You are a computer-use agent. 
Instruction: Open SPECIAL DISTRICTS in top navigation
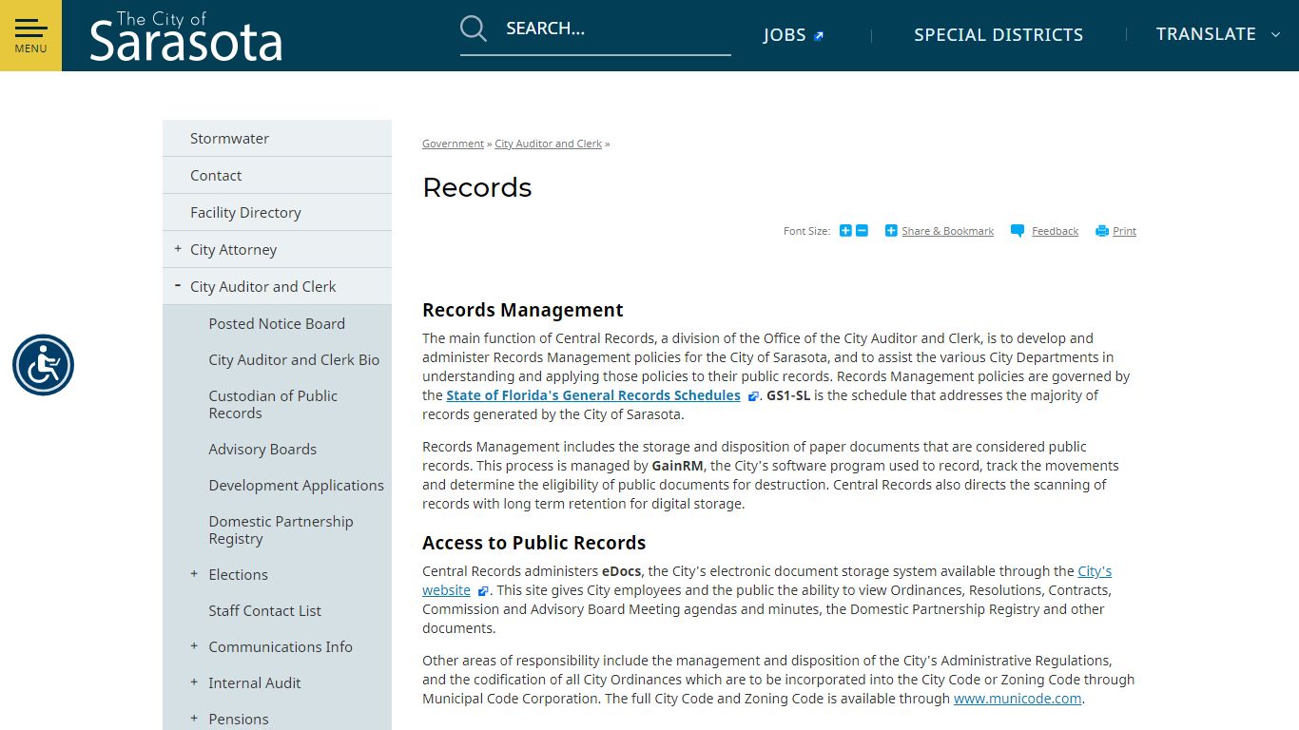(x=998, y=35)
